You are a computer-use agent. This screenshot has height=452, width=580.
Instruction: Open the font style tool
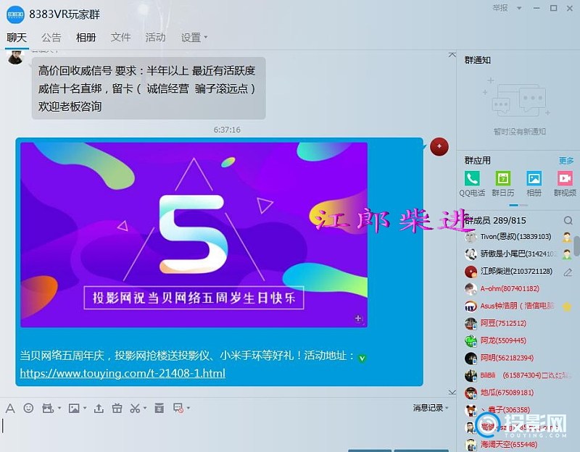(10, 409)
